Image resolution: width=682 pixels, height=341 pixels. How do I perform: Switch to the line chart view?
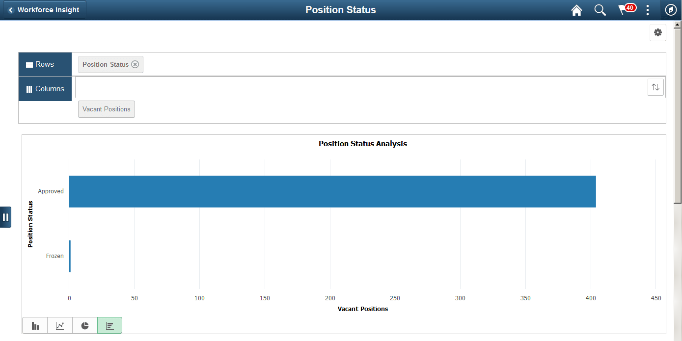click(59, 325)
